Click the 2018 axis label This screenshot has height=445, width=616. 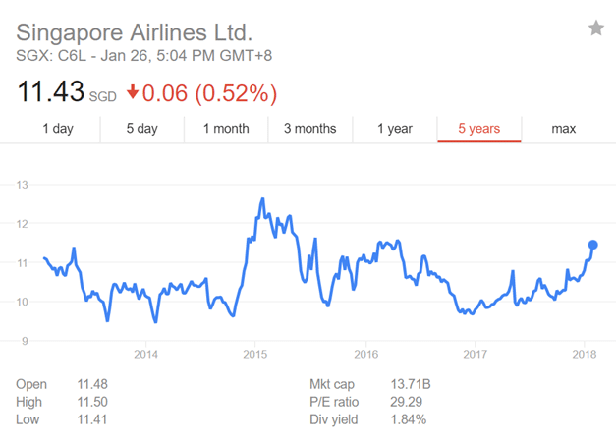tap(585, 354)
